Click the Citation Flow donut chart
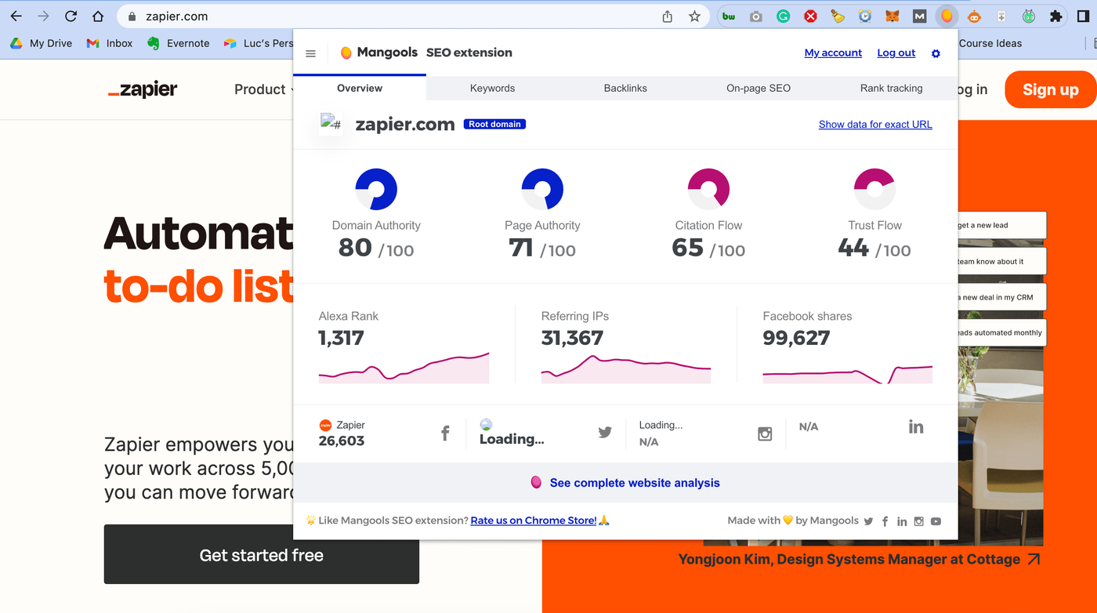This screenshot has width=1097, height=613. click(x=708, y=189)
